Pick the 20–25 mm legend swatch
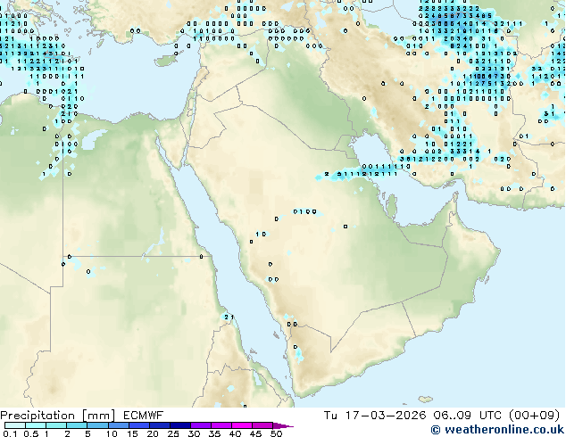Screen dimensions: 566x437 point(159,425)
